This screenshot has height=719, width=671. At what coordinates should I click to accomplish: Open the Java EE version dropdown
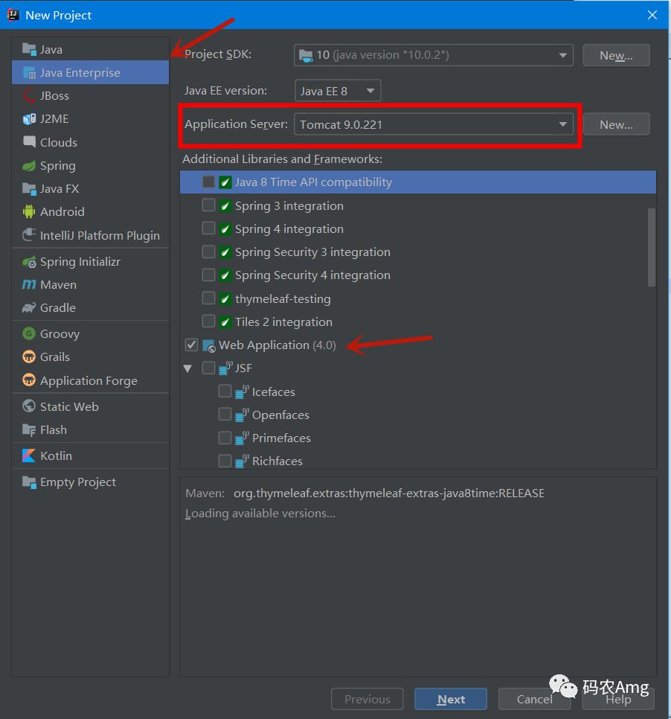click(x=337, y=91)
